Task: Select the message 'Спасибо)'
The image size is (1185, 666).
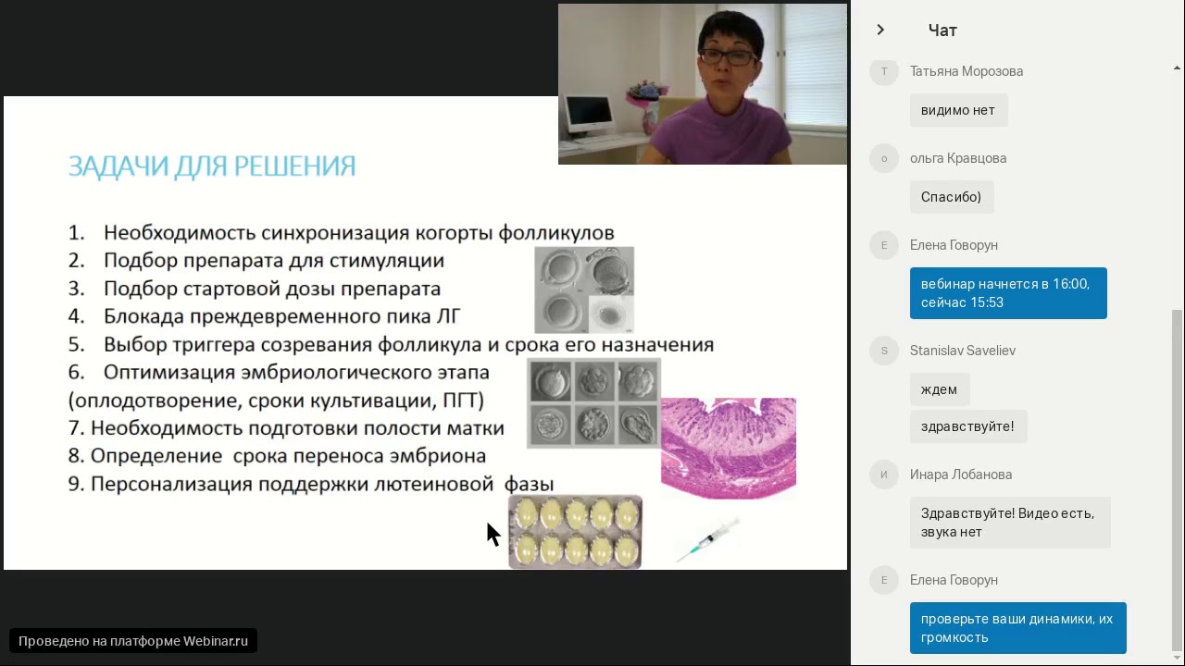Action: click(x=951, y=197)
